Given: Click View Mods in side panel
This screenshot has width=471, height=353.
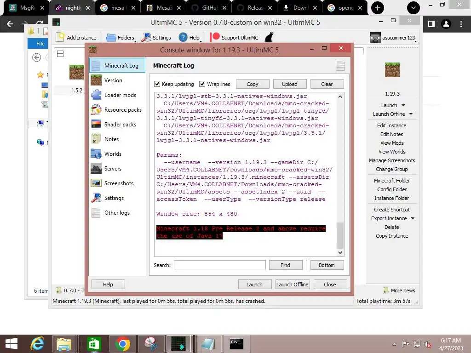Looking at the screenshot, I should pyautogui.click(x=392, y=143).
